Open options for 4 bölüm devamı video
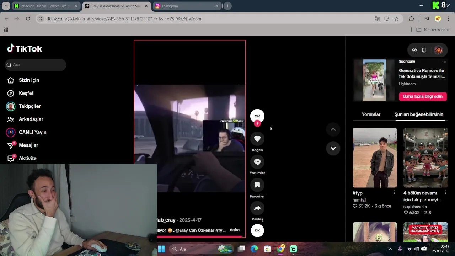This screenshot has height=256, width=455. [x=445, y=192]
